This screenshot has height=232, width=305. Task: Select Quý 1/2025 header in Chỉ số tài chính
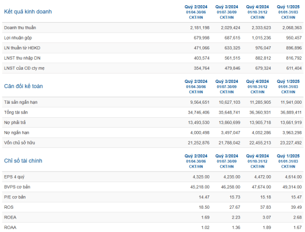[x=288, y=156]
